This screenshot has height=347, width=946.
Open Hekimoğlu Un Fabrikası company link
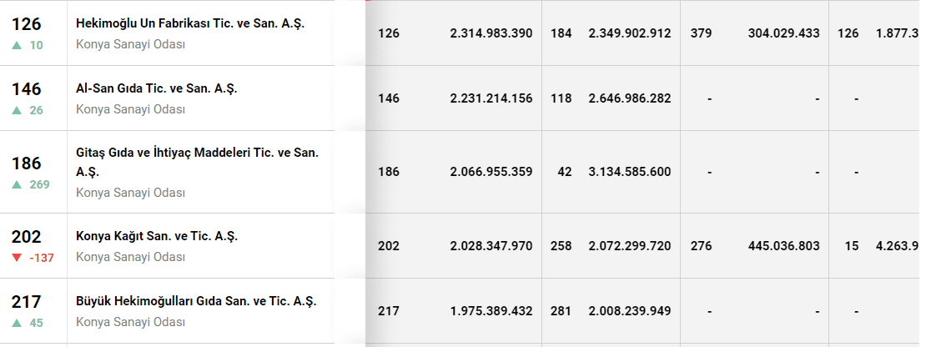click(190, 23)
